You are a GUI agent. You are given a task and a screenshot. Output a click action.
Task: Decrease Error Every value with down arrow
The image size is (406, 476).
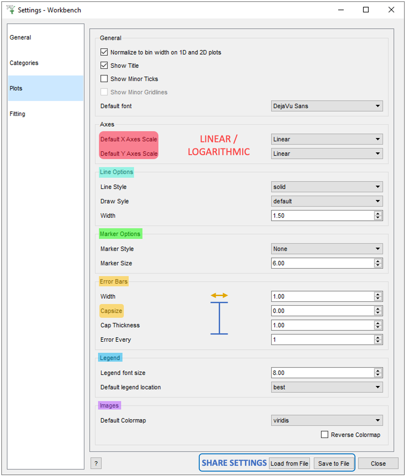(378, 342)
